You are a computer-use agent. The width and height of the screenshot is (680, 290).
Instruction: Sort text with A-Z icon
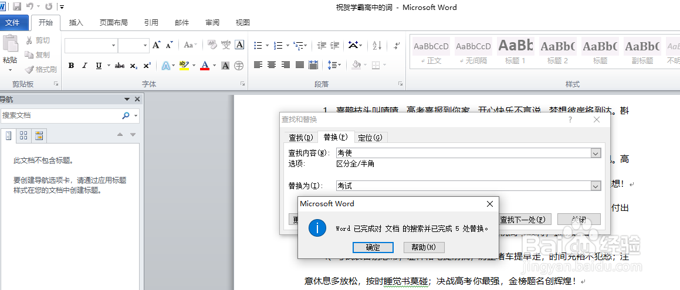pyautogui.click(x=377, y=45)
